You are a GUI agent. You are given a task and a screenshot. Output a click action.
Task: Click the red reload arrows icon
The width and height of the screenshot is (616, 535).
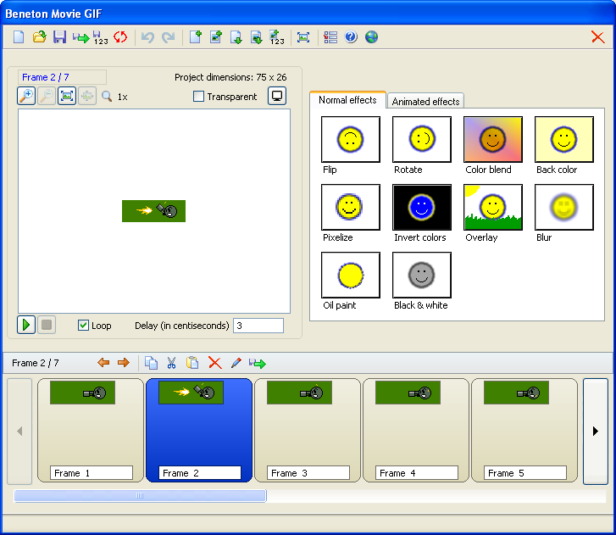click(120, 37)
